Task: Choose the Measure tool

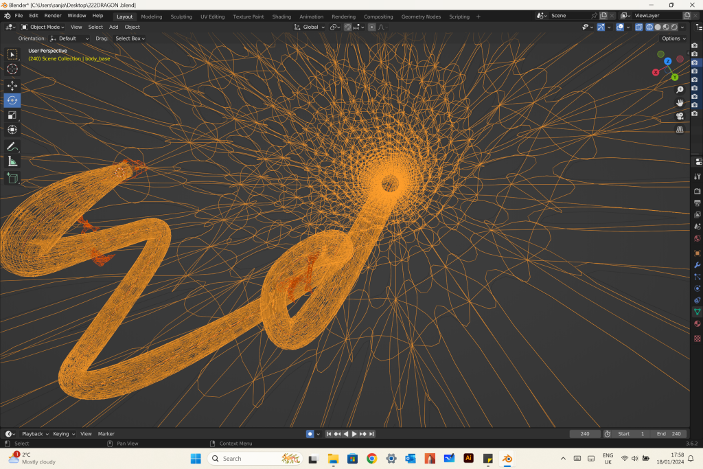Action: click(12, 161)
